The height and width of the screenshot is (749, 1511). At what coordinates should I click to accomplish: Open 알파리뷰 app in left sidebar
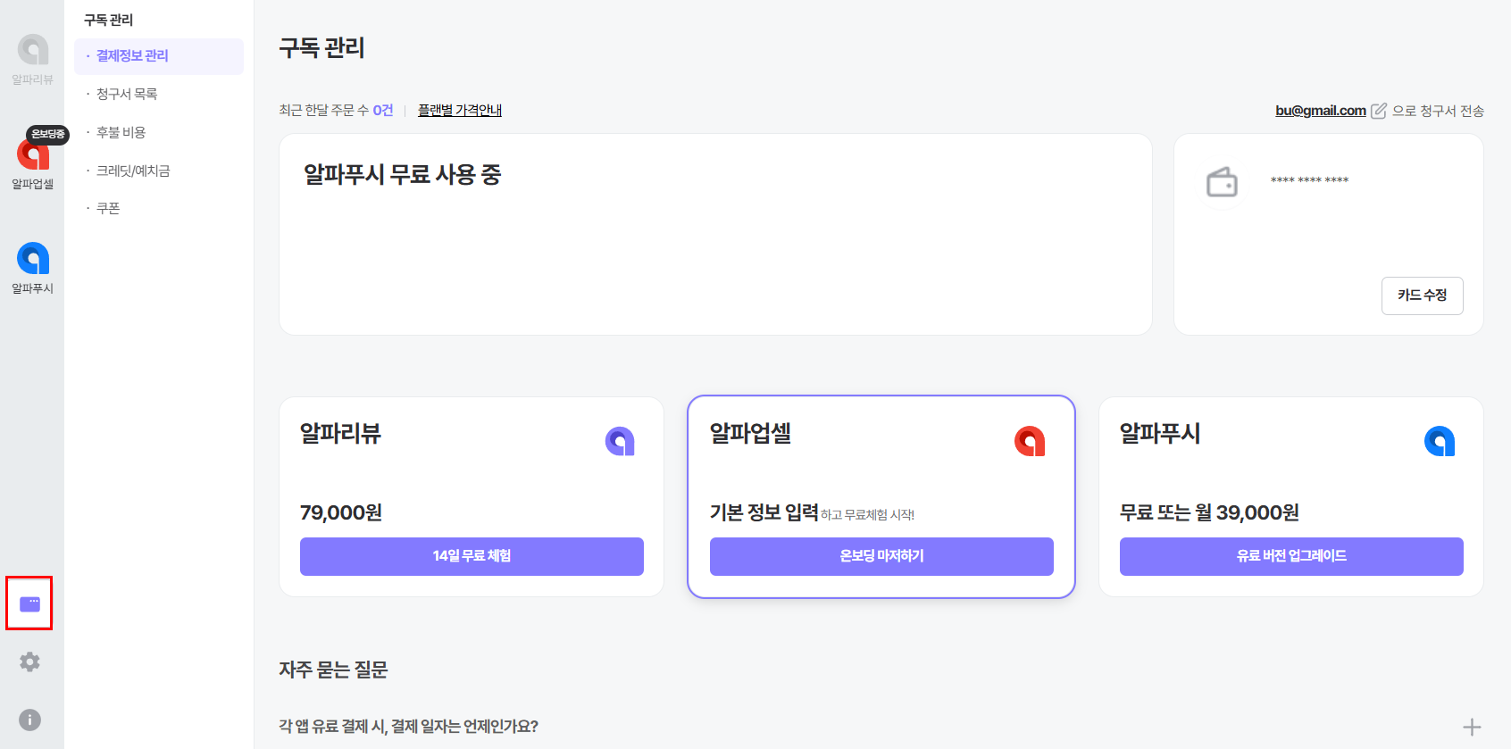pyautogui.click(x=32, y=59)
